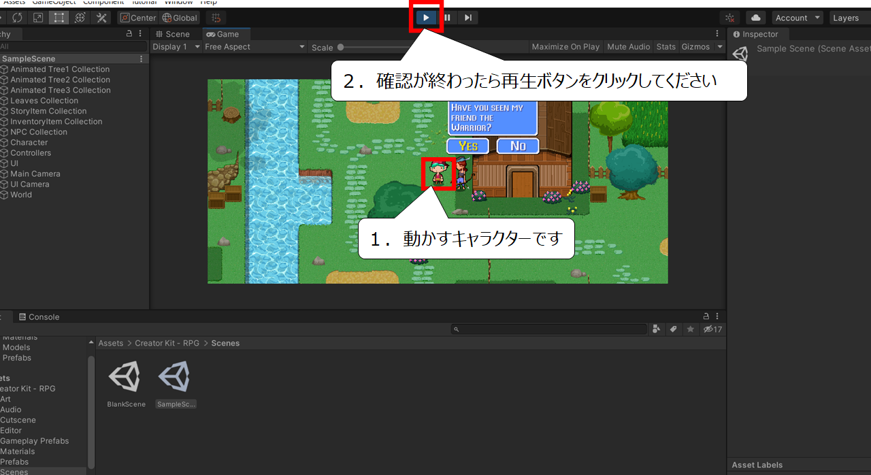
Task: Switch to the Scene tab
Action: tap(173, 34)
